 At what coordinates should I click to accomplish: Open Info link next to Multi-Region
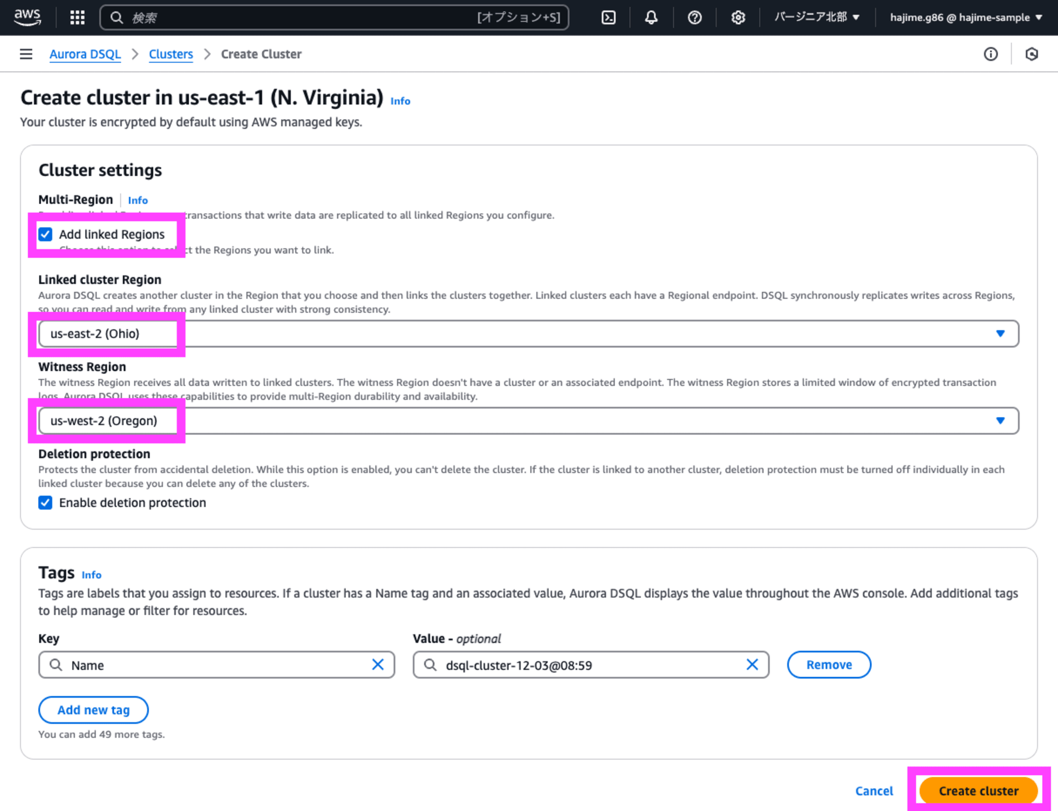pos(138,200)
